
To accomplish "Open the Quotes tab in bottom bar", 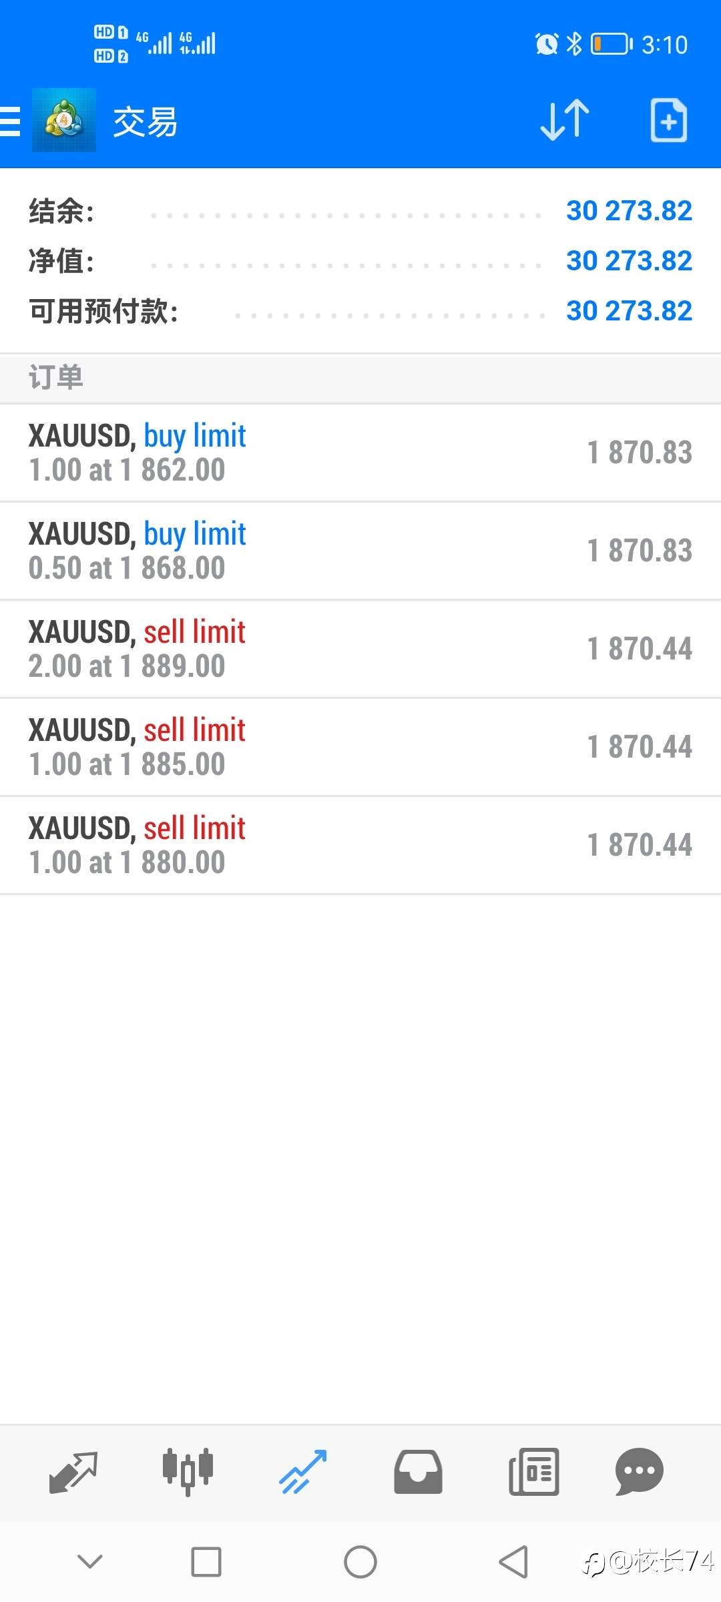I will 73,1473.
